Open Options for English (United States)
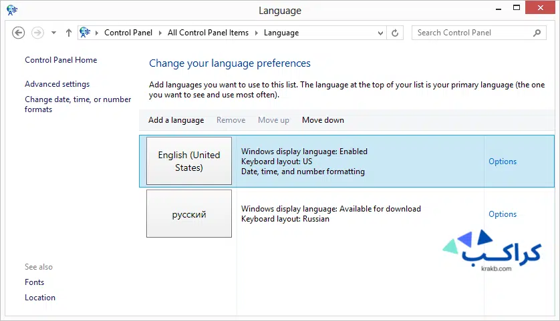 (x=503, y=162)
